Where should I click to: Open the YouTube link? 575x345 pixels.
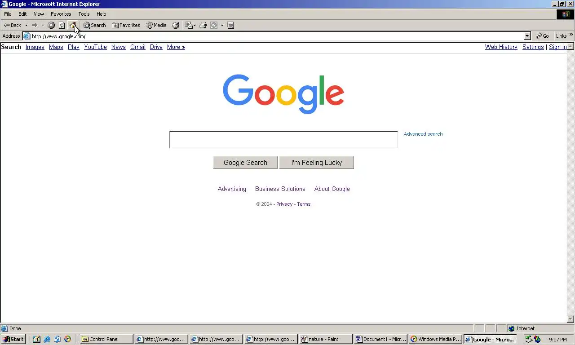pyautogui.click(x=95, y=47)
